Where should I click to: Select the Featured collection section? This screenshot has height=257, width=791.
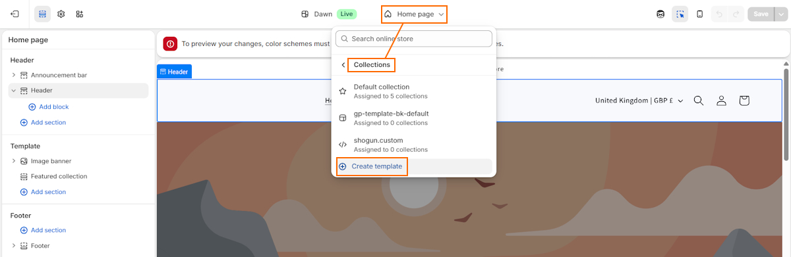coord(78,176)
